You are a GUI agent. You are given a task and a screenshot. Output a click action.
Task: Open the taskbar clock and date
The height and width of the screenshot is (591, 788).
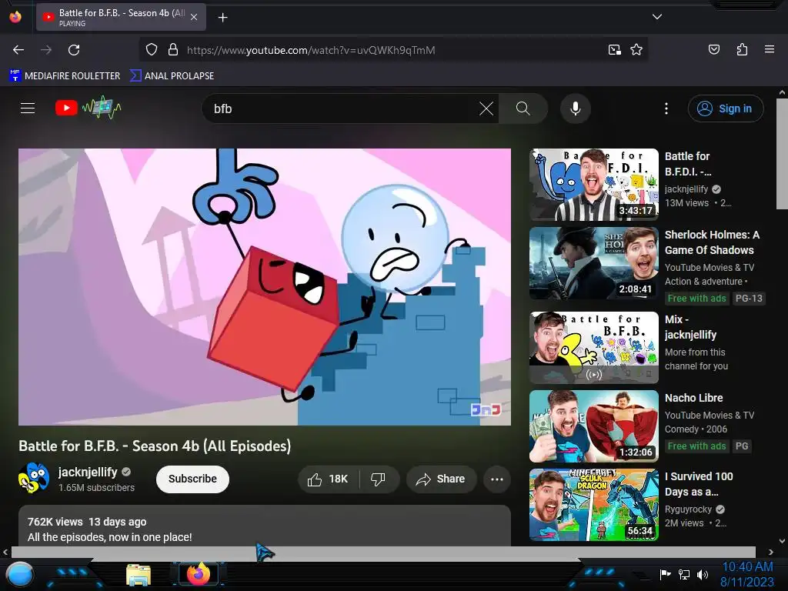pyautogui.click(x=746, y=574)
